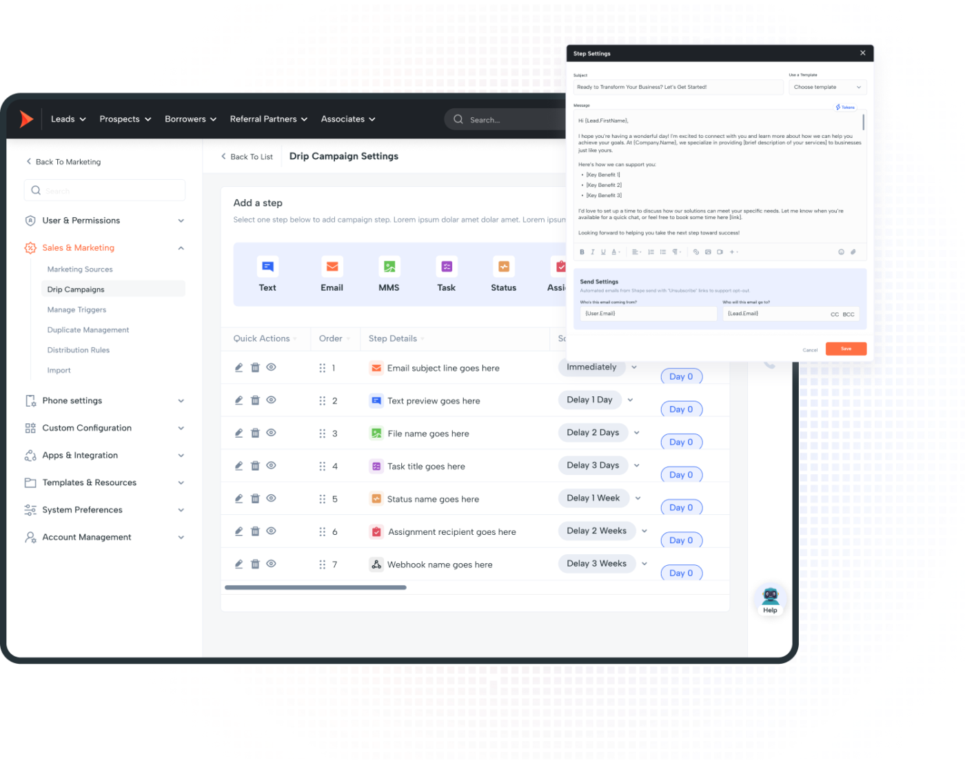
Task: Insert a numbered list in the message
Action: [651, 252]
